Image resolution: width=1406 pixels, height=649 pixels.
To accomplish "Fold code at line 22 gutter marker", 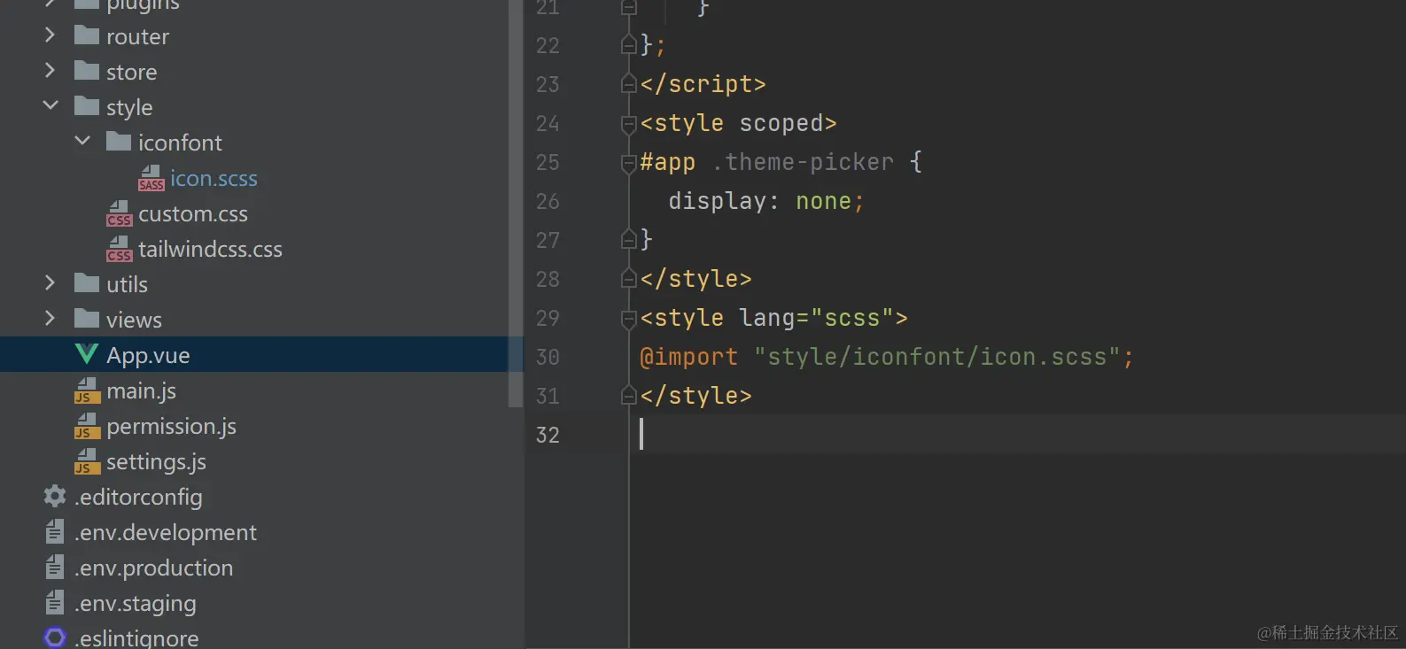I will (x=629, y=44).
